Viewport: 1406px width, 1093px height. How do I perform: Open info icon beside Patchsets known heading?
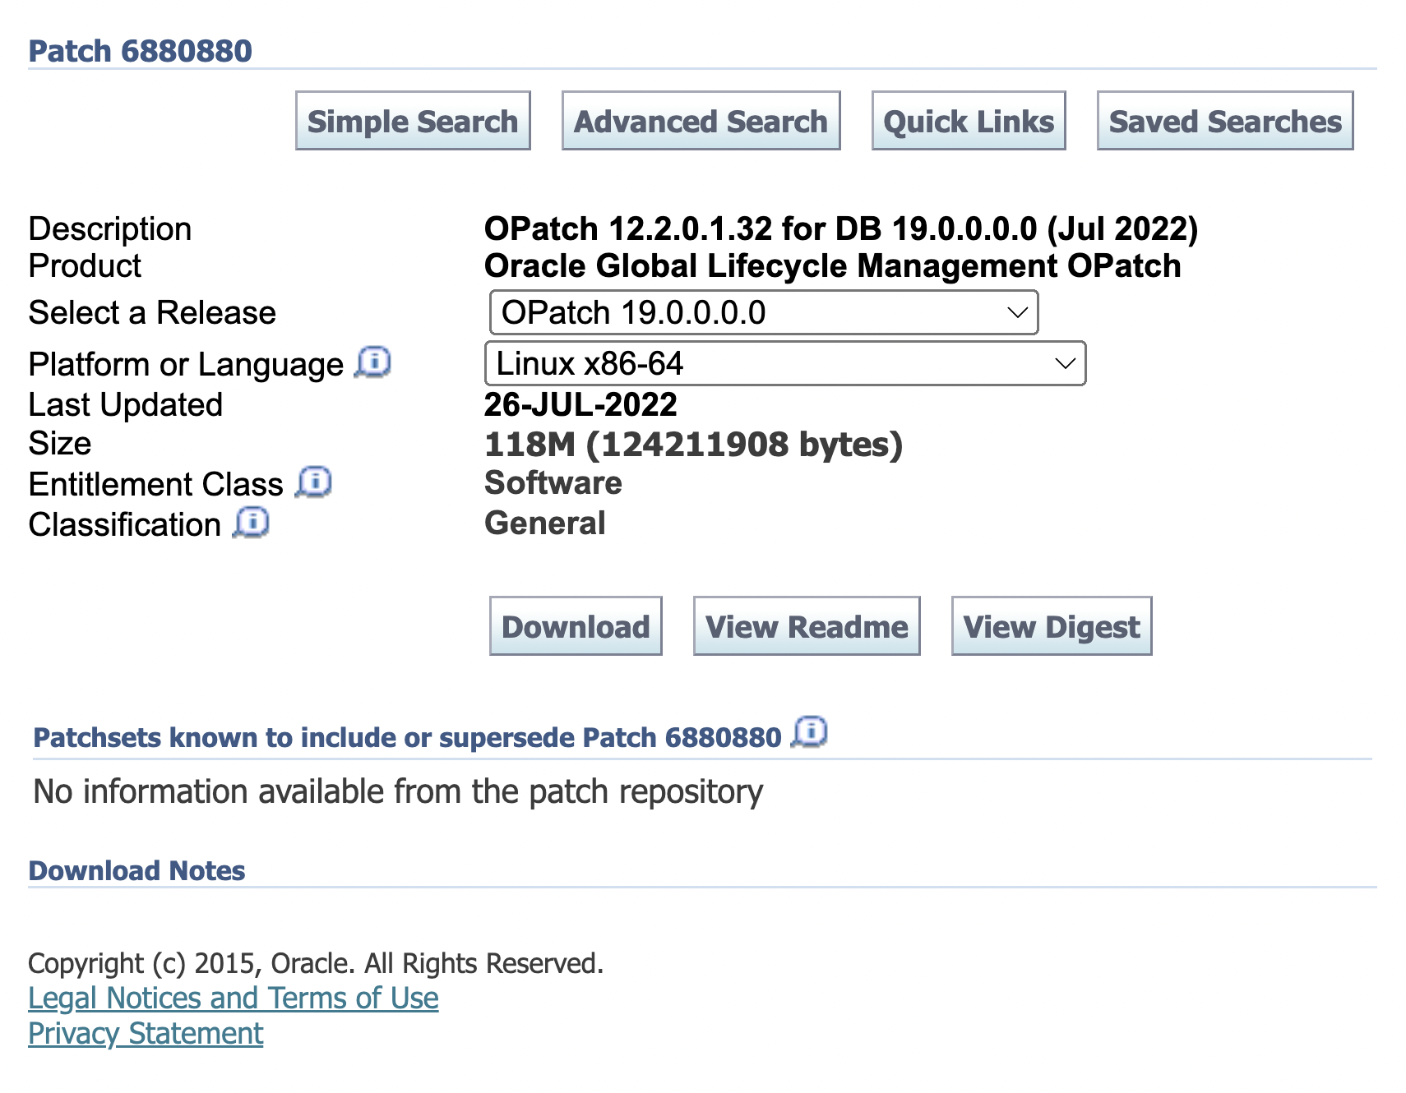pyautogui.click(x=809, y=731)
